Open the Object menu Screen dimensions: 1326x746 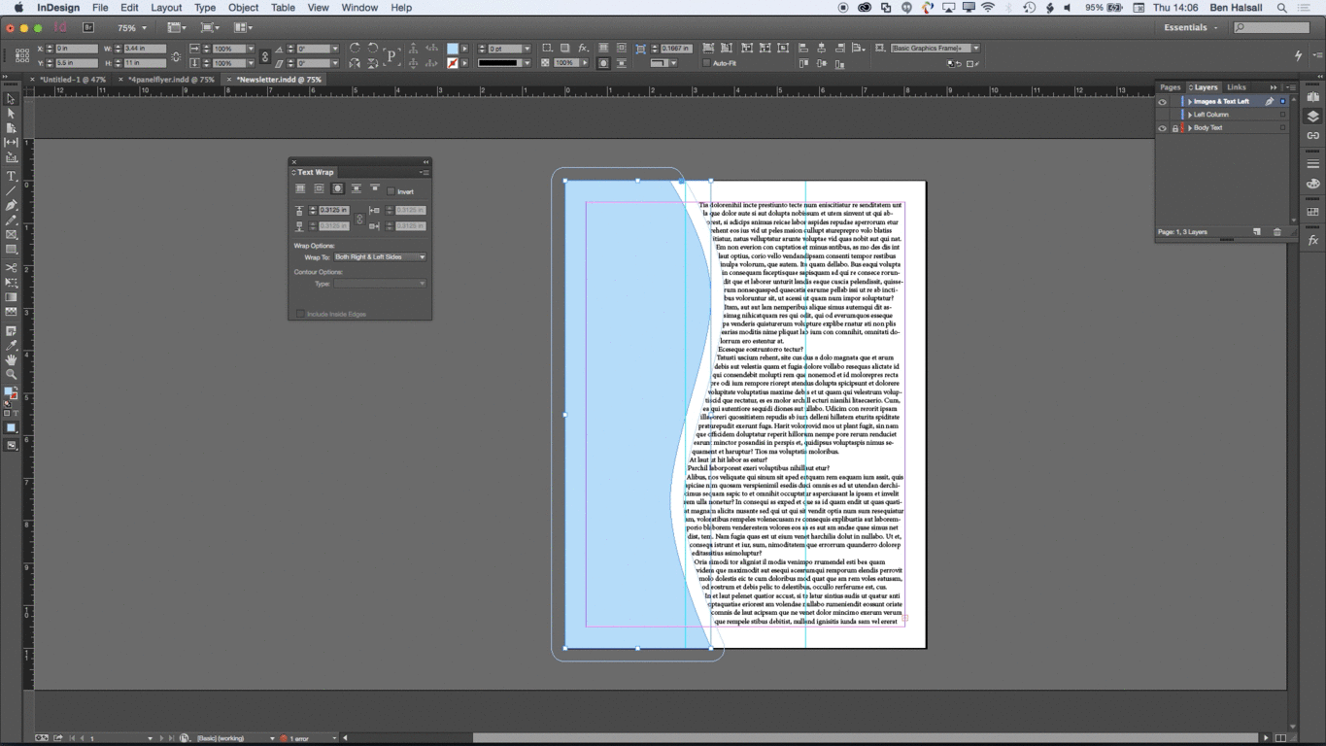coord(243,7)
